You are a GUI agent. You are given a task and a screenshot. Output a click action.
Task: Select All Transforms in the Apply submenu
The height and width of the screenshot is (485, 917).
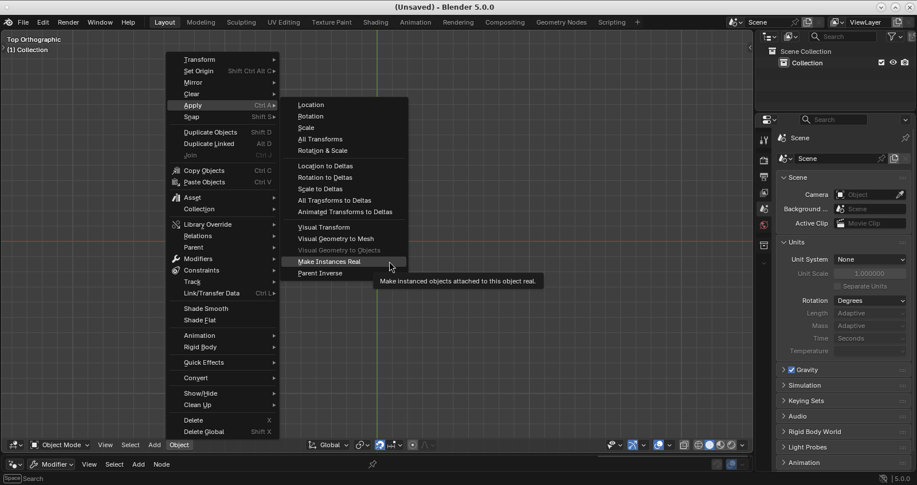[x=344, y=139]
